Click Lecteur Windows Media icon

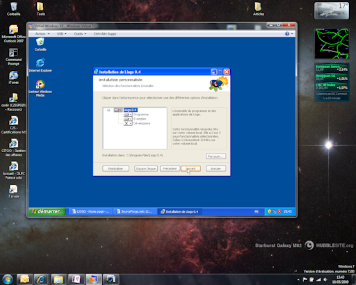tap(40, 88)
